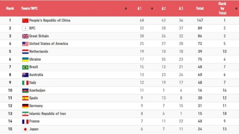Click the RPC emblem icon
The height and width of the screenshot is (134, 239).
point(25,29)
